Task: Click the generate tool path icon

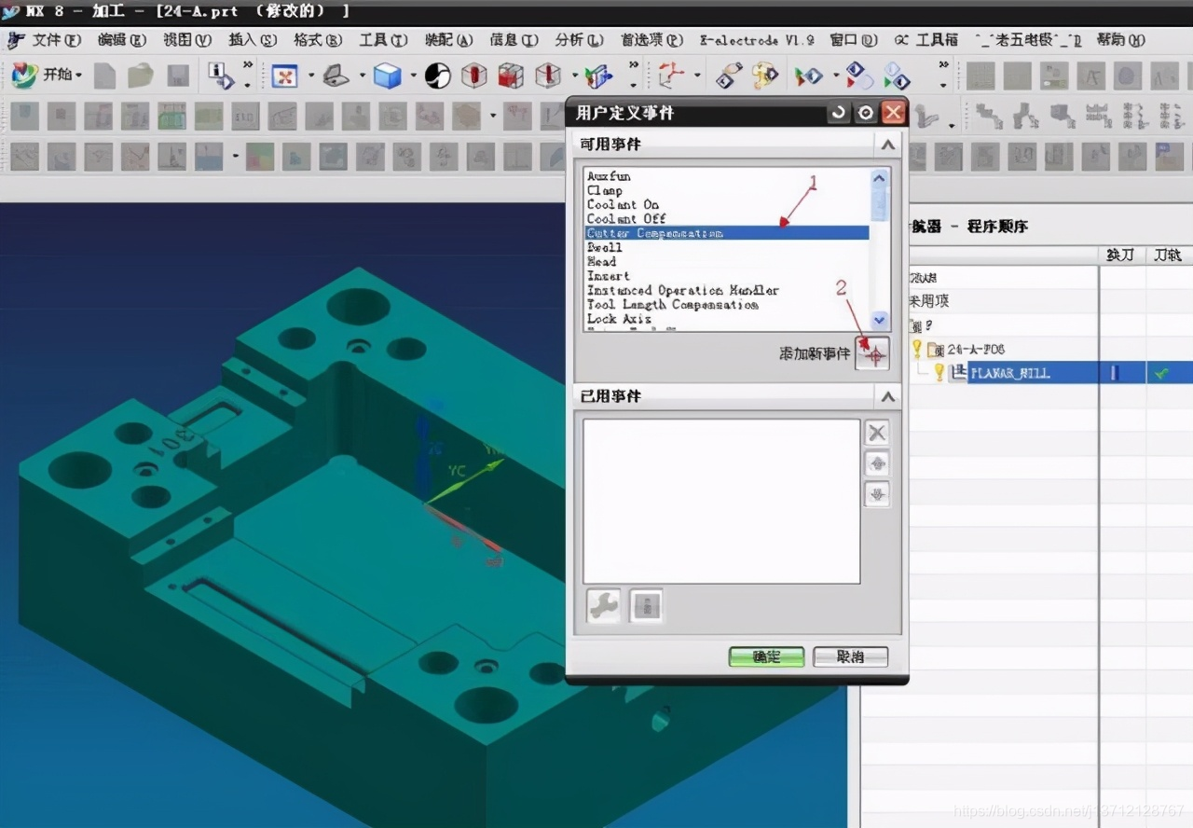Action: coord(730,76)
